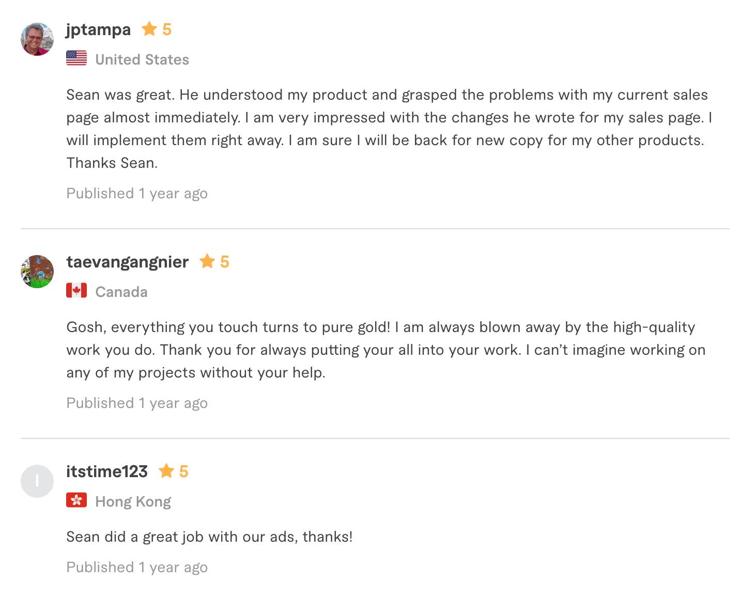Image resolution: width=741 pixels, height=599 pixels.
Task: Click the United States country label
Action: coord(142,59)
